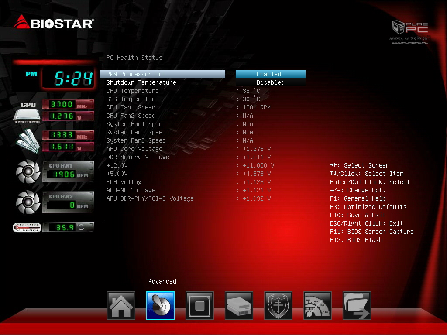The image size is (447, 335).
Task: Click the ESC/Right Click: Exit hint
Action: point(366,223)
